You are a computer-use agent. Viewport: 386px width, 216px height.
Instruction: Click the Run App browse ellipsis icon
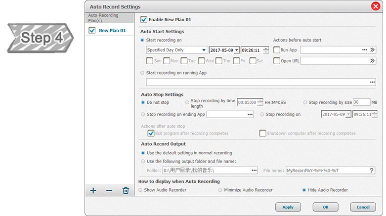pyautogui.click(x=364, y=50)
